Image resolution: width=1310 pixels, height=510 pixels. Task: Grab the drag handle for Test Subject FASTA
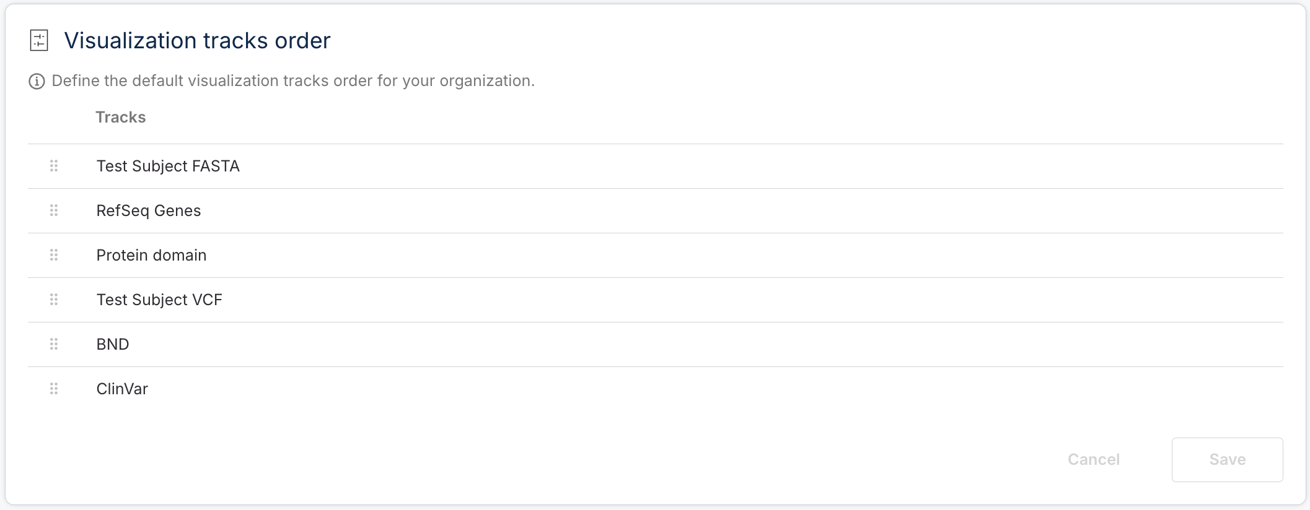pos(54,166)
